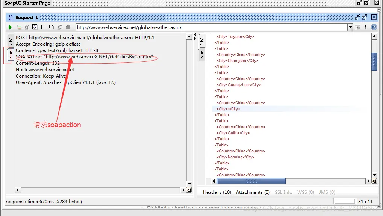This screenshot has width=383, height=216.
Task: Click the Content-Type header line
Action: coord(57,50)
